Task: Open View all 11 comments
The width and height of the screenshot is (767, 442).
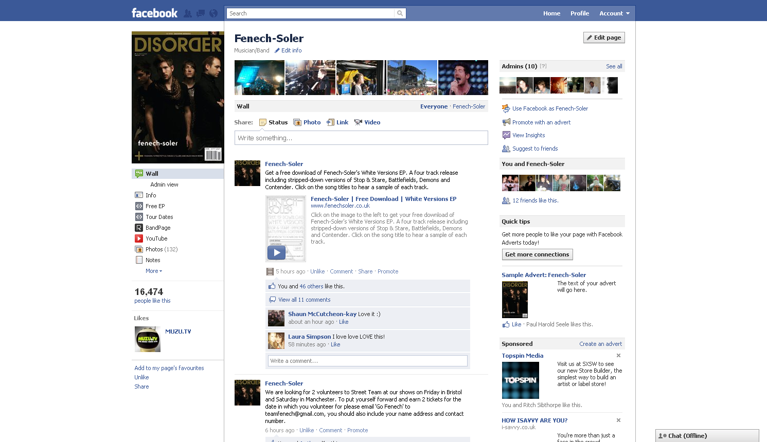Action: pyautogui.click(x=304, y=300)
